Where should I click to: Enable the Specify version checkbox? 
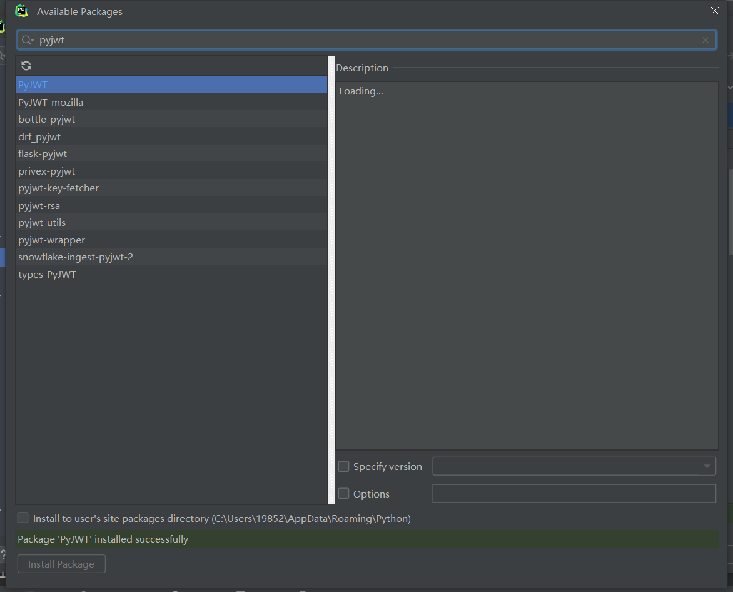tap(343, 466)
